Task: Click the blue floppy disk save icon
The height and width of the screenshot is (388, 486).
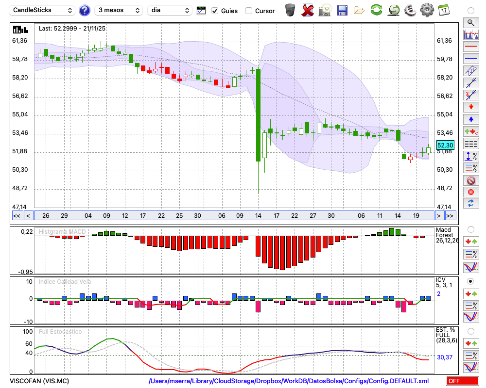Action: (x=342, y=10)
